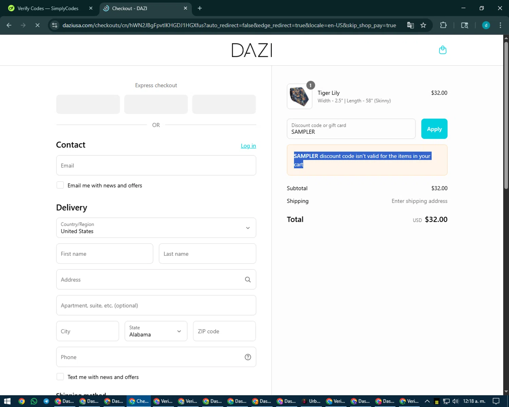The height and width of the screenshot is (407, 509).
Task: Click the first express checkout button placeholder
Action: (88, 104)
